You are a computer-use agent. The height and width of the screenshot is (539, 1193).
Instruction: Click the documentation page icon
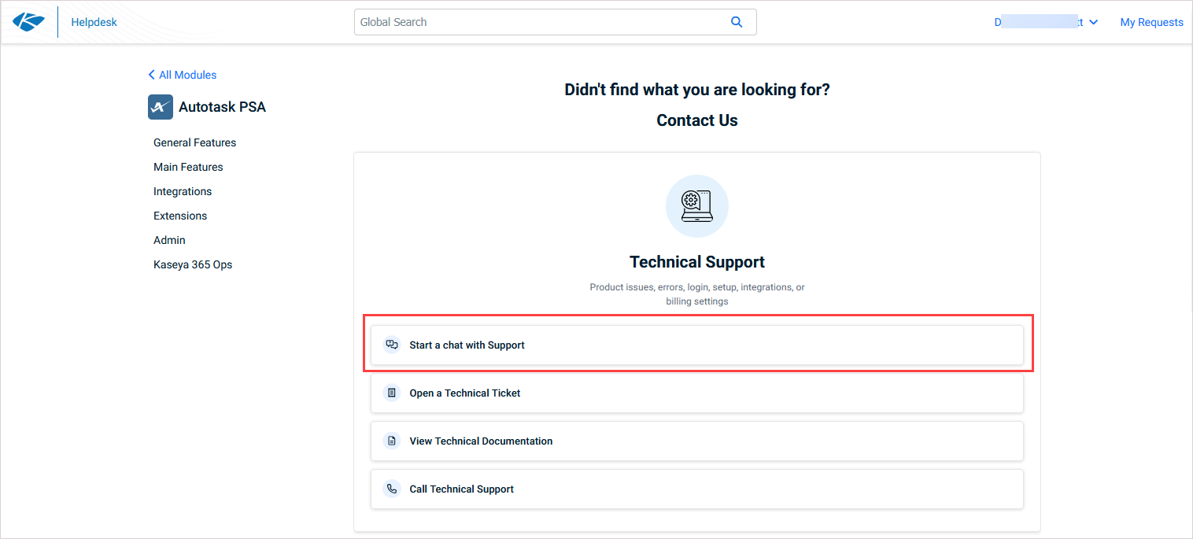[x=392, y=441]
